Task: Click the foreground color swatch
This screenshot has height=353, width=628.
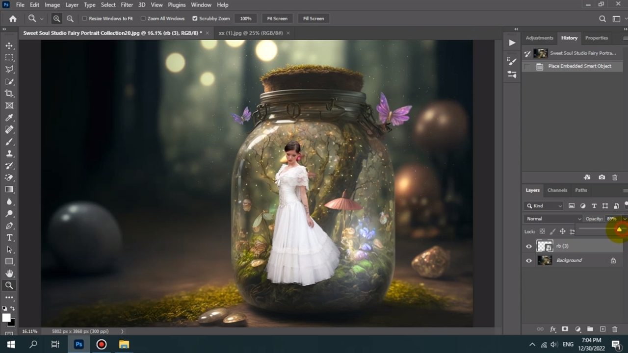Action: 6,318
